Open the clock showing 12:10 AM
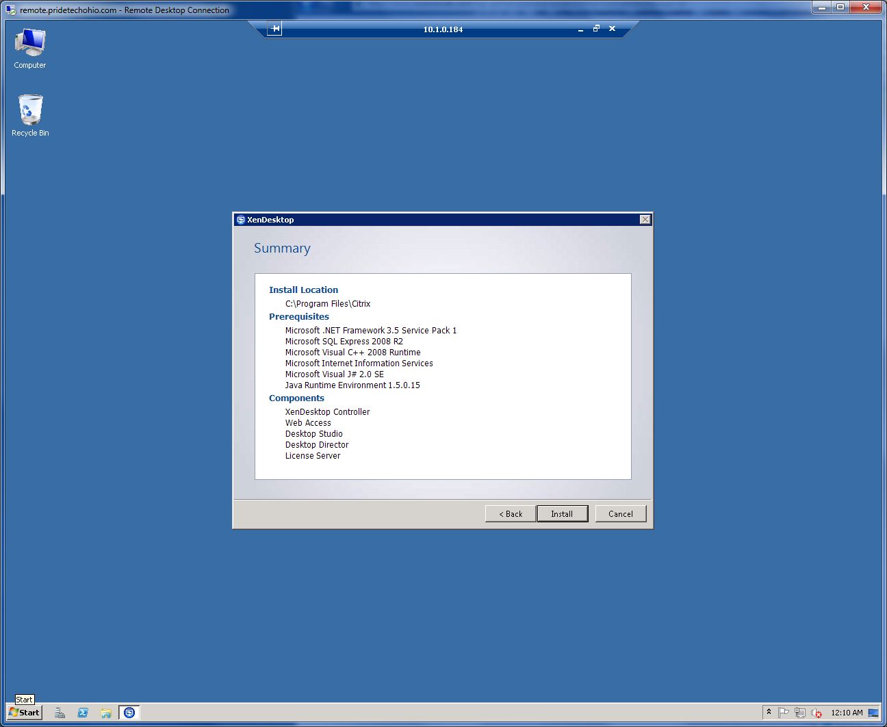Viewport: 887px width, 727px height. coord(847,713)
